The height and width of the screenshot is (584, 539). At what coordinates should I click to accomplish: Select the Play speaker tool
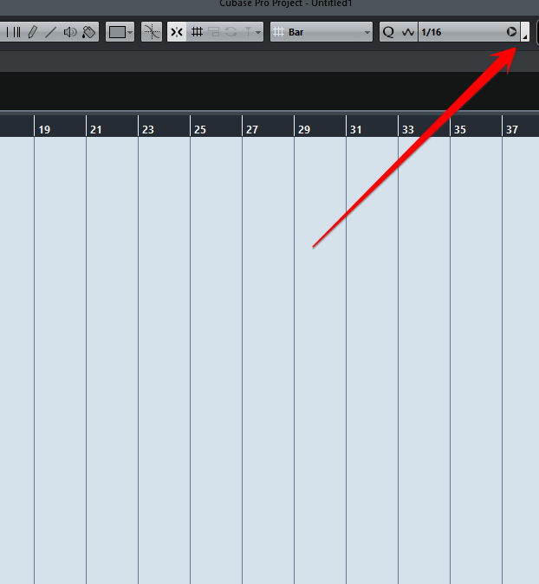coord(69,32)
